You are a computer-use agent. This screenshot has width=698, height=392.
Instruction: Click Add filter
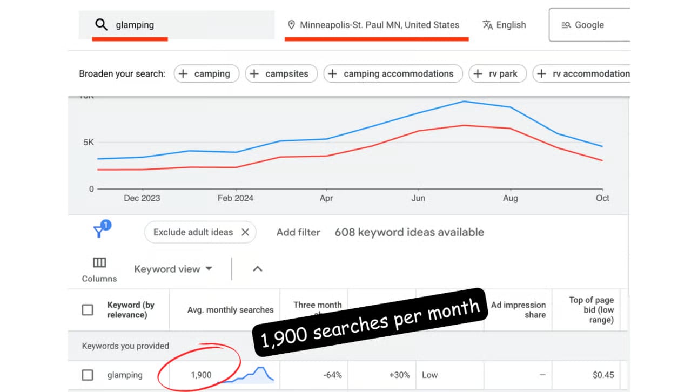[298, 232]
